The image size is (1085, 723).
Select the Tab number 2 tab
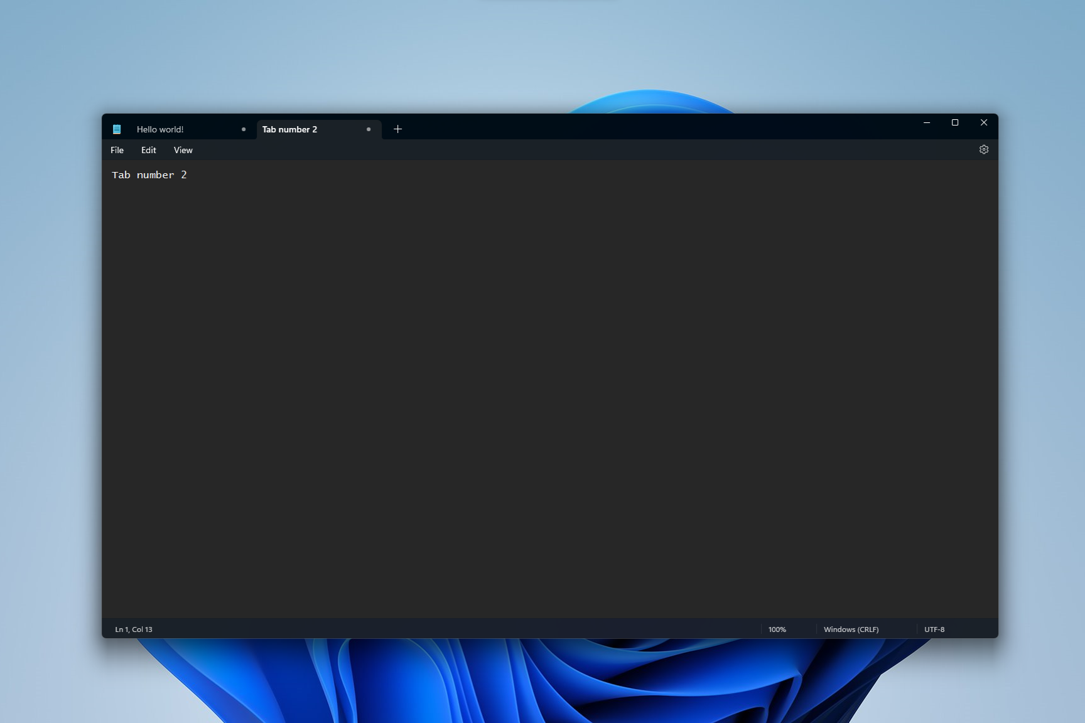tap(319, 129)
